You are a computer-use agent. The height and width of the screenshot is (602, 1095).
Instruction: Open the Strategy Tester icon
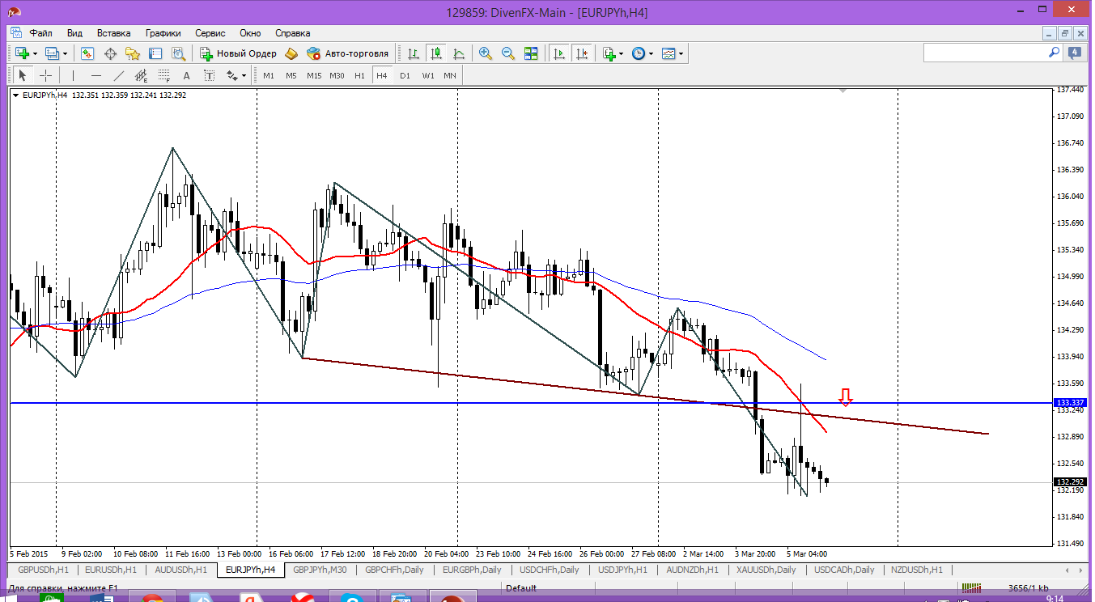178,53
